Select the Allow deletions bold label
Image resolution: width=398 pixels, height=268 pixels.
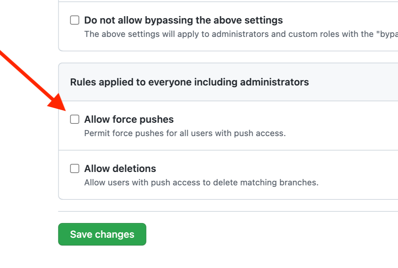point(120,169)
